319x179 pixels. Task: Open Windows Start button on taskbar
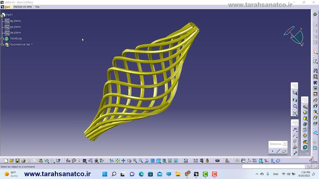105,174
